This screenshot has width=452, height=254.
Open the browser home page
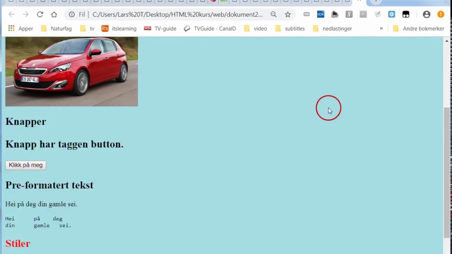[x=54, y=14]
